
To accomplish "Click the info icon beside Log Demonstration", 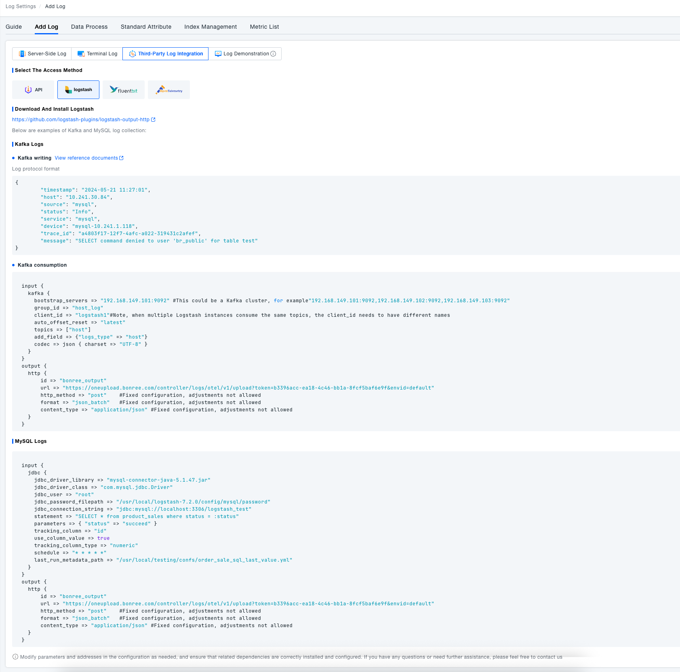I will (x=273, y=54).
